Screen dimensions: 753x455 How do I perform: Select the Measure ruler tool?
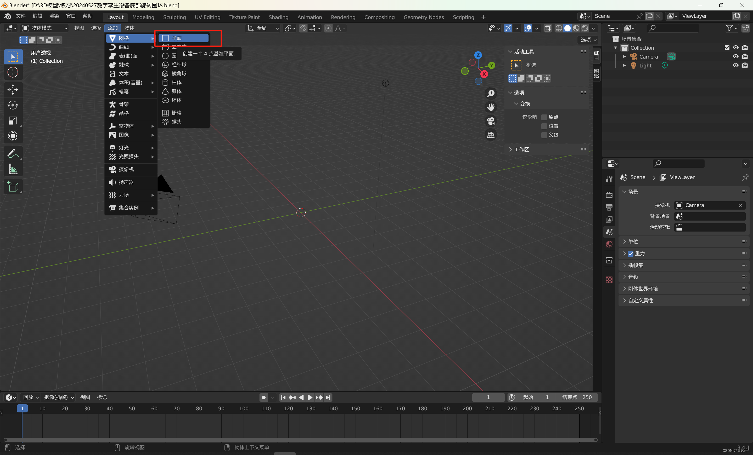(x=13, y=169)
